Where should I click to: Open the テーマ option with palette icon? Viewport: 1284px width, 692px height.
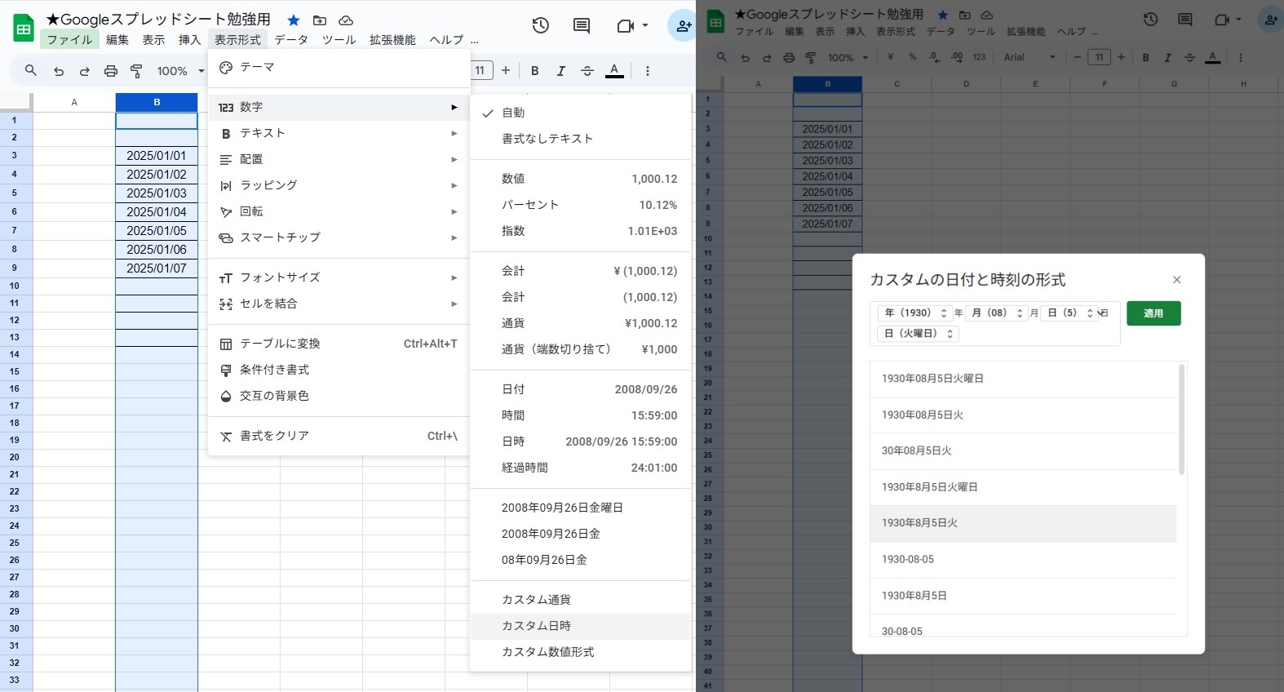pos(226,68)
